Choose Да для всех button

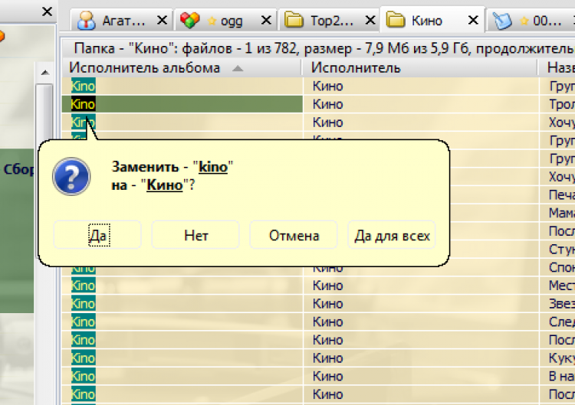(x=392, y=235)
